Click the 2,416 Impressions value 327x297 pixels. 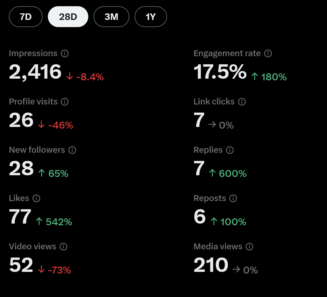[x=35, y=72]
